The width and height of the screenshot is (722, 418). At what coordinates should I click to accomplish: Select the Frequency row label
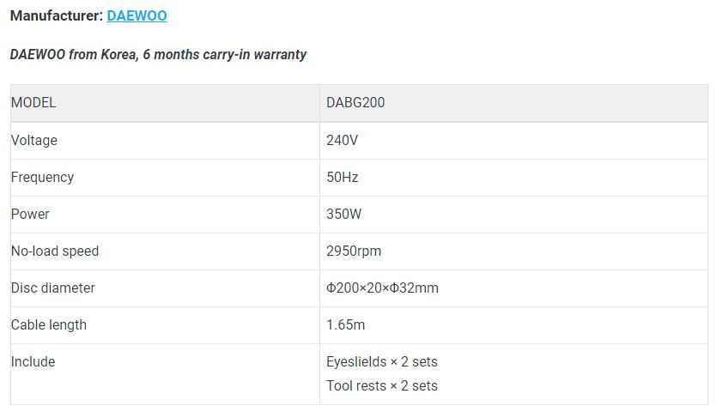pos(42,177)
